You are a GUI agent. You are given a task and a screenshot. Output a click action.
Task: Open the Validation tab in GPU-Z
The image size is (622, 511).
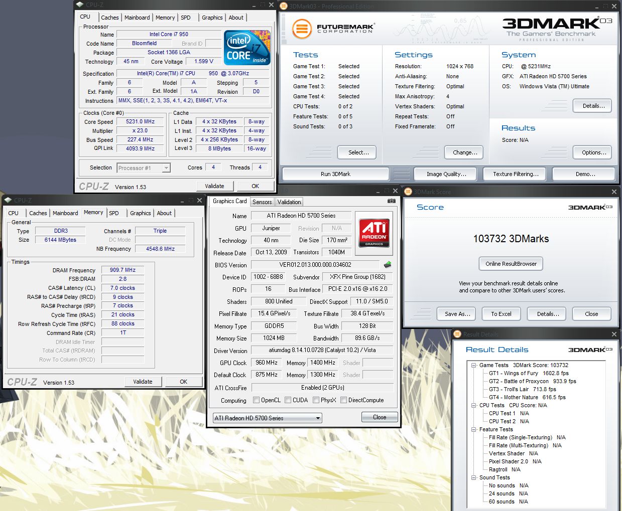pyautogui.click(x=289, y=202)
